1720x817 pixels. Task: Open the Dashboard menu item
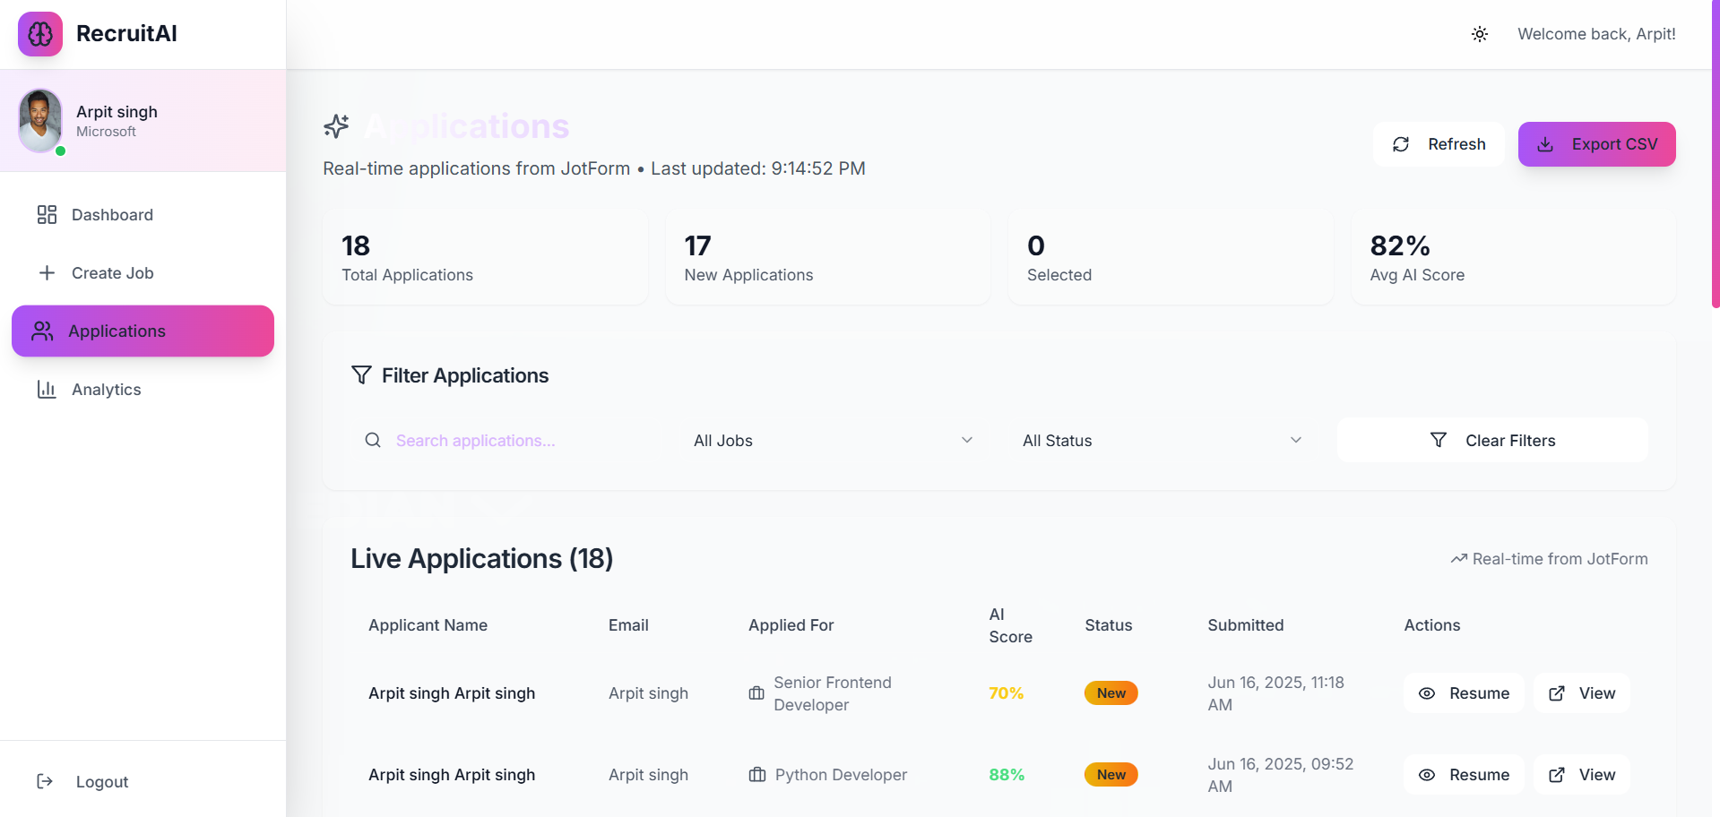(112, 215)
